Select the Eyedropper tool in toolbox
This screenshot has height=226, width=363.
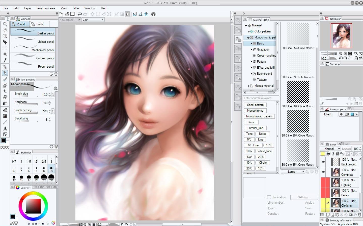coord(5,60)
